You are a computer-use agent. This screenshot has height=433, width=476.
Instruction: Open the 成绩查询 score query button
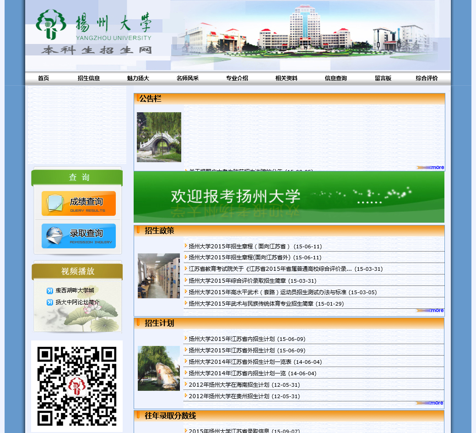click(79, 203)
